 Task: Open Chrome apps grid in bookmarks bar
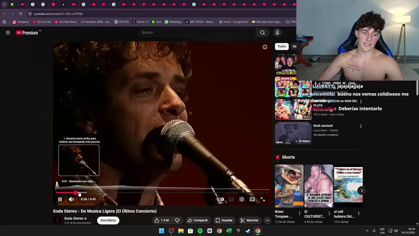point(4,22)
